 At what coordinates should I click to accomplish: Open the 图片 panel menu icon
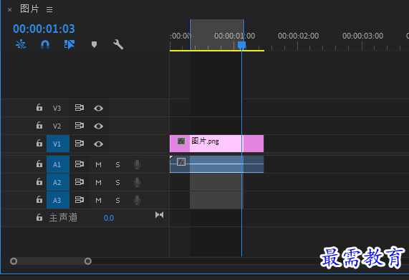tap(49, 9)
